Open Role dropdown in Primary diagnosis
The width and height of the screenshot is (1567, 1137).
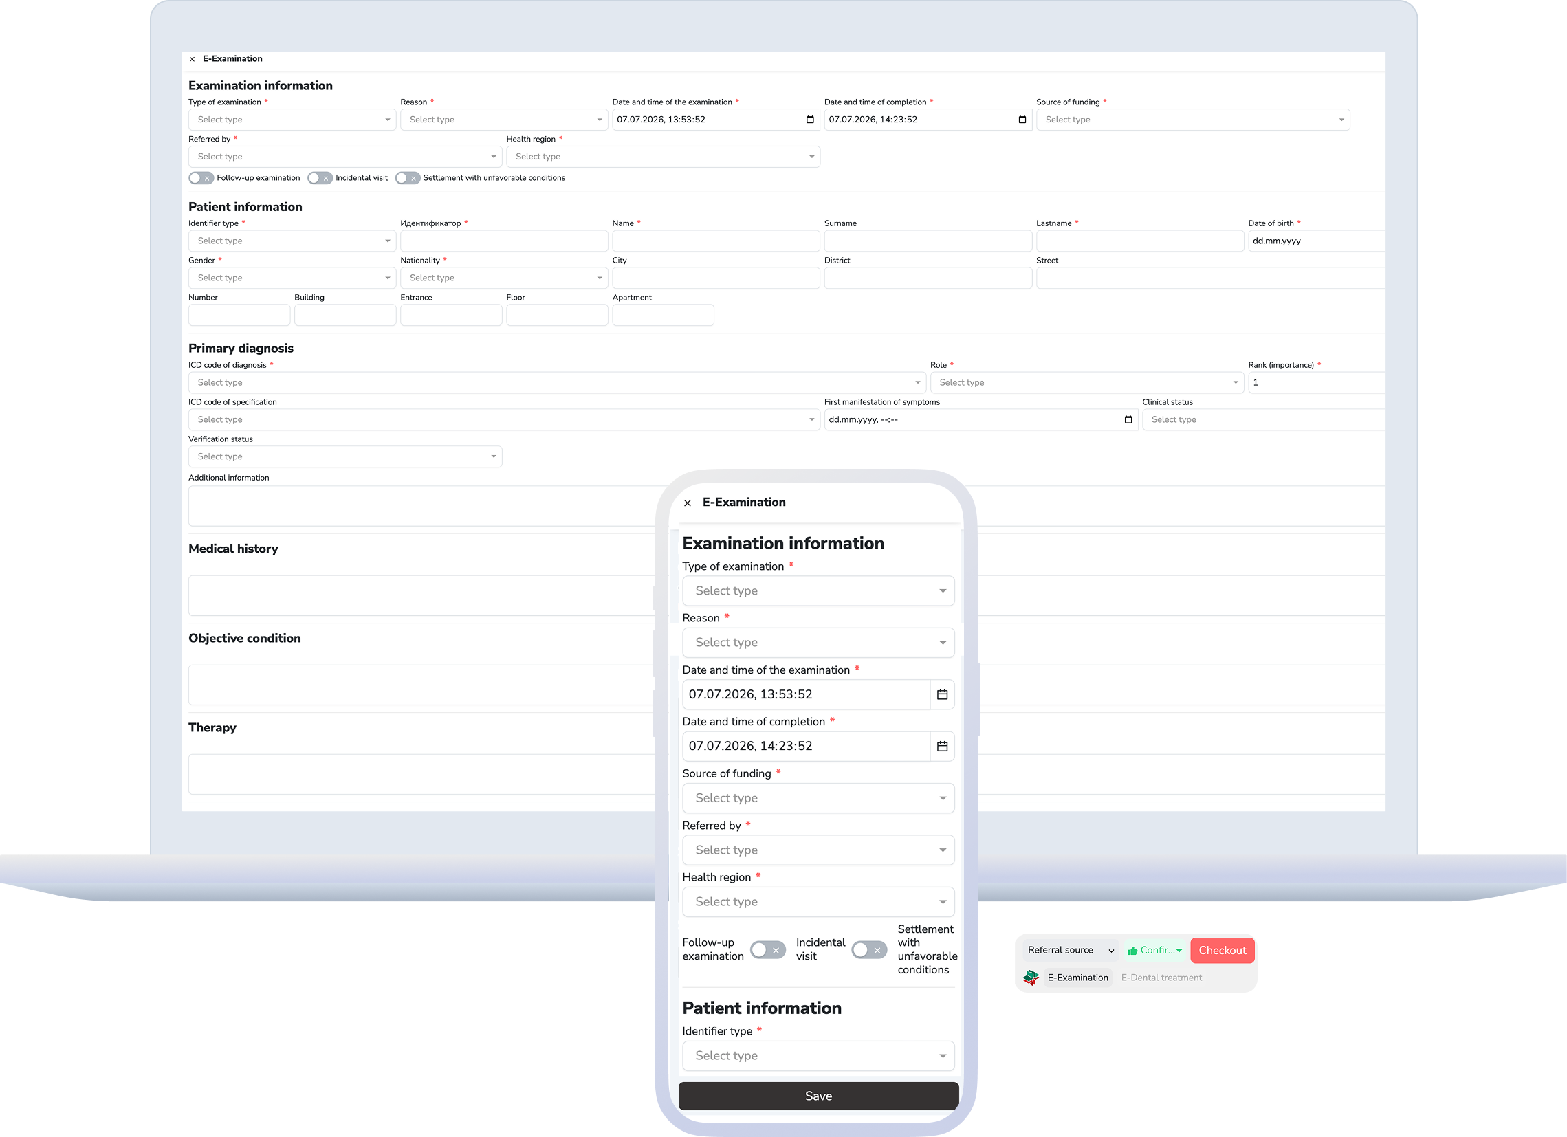click(1087, 383)
